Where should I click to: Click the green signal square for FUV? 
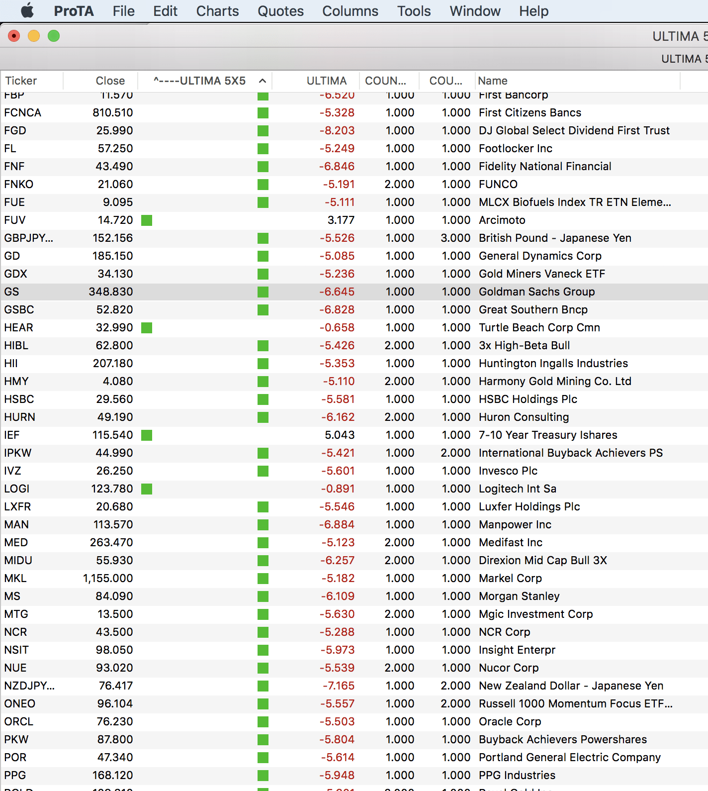pos(147,220)
